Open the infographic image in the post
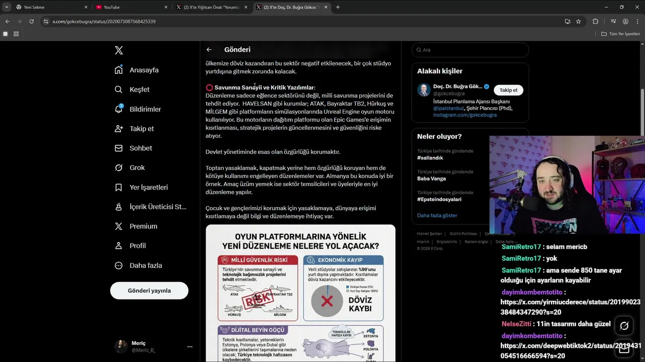The image size is (645, 362). point(300,293)
